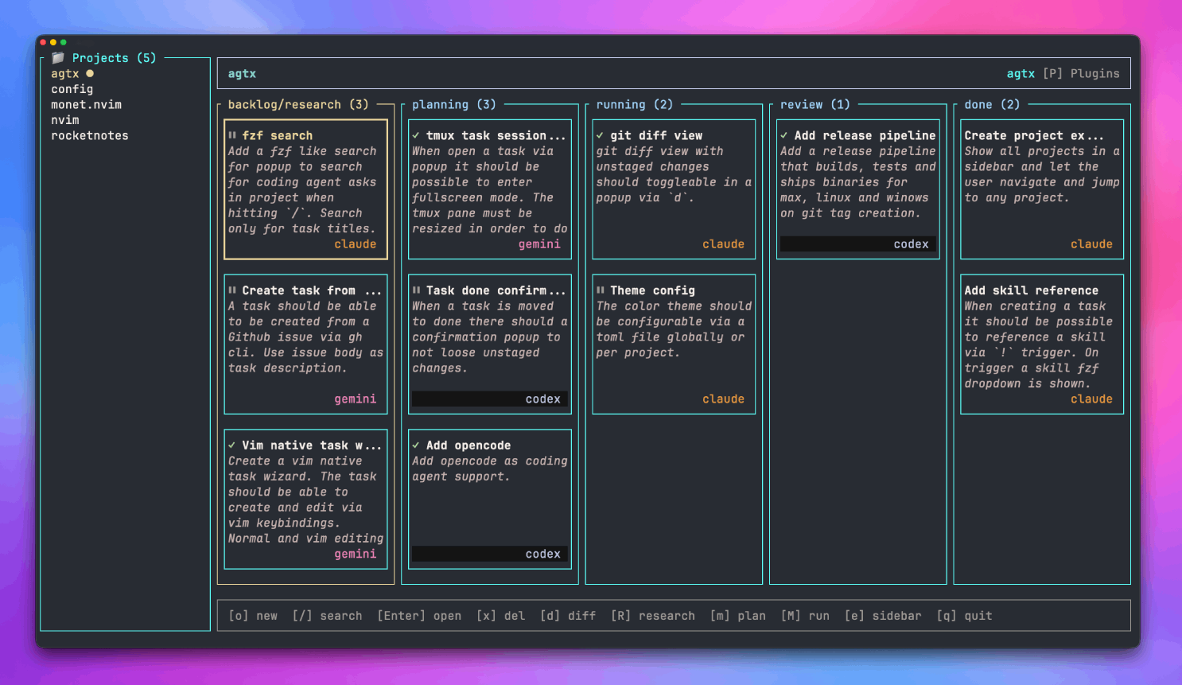Select the monet.nvim project in sidebar
Viewport: 1182px width, 685px height.
coord(86,105)
